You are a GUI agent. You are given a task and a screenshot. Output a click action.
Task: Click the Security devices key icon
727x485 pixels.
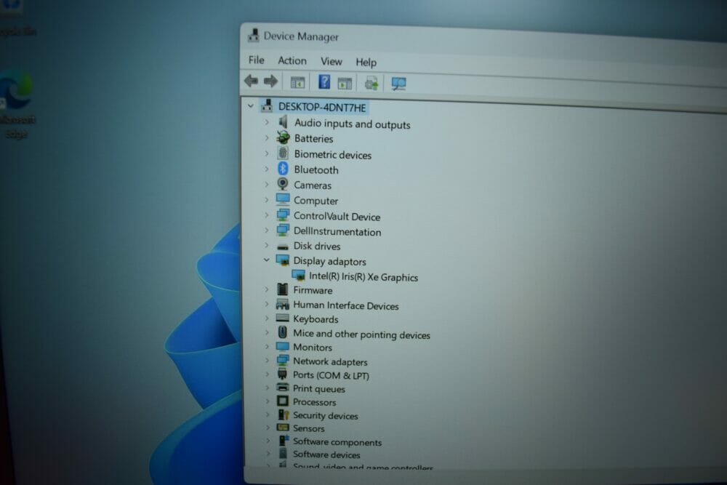click(x=283, y=414)
